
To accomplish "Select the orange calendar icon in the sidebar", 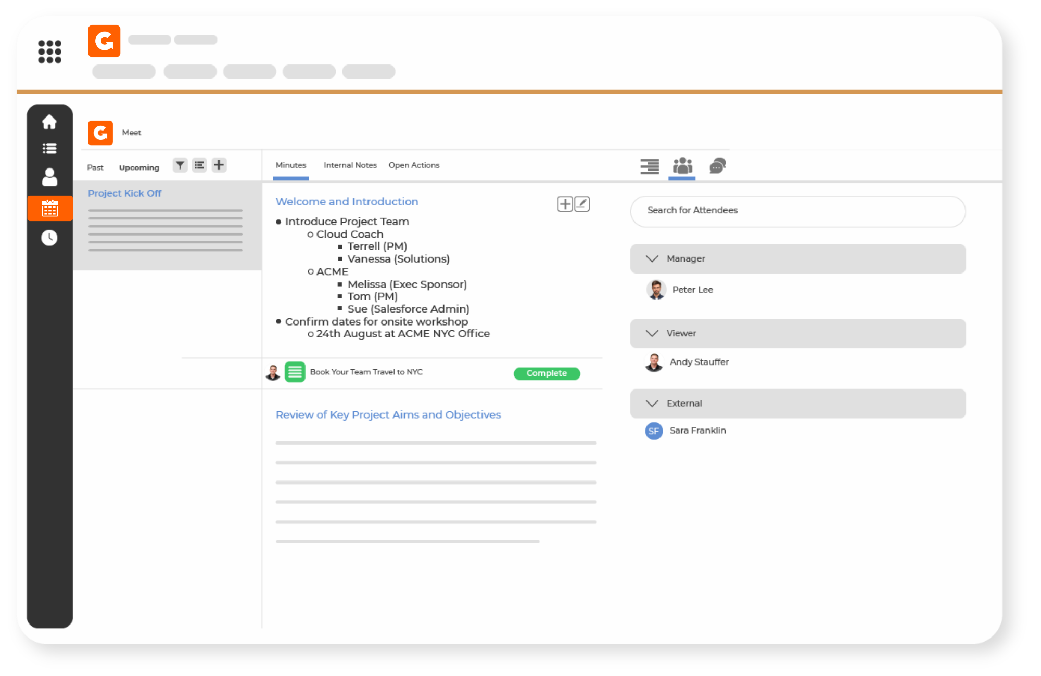I will click(50, 208).
